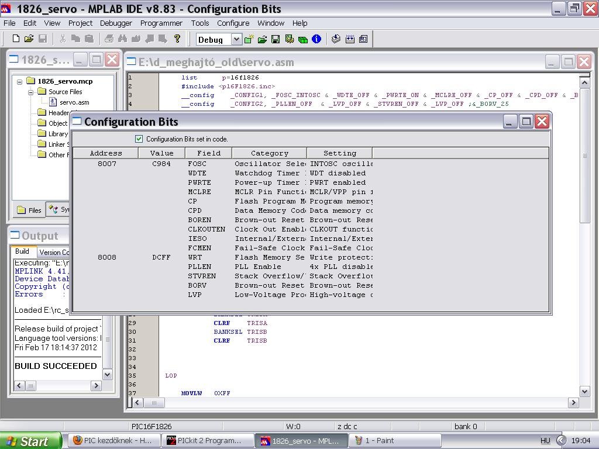Select the Build tab in Output window
The image size is (599, 449).
22,251
